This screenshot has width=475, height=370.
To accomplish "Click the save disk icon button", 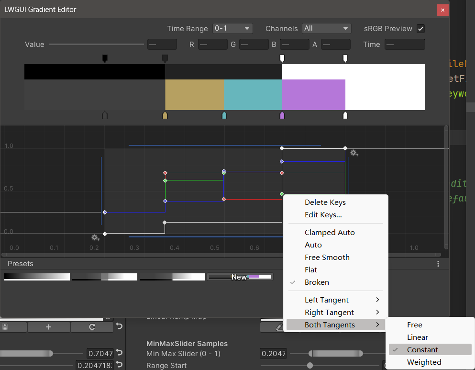I will click(5, 327).
